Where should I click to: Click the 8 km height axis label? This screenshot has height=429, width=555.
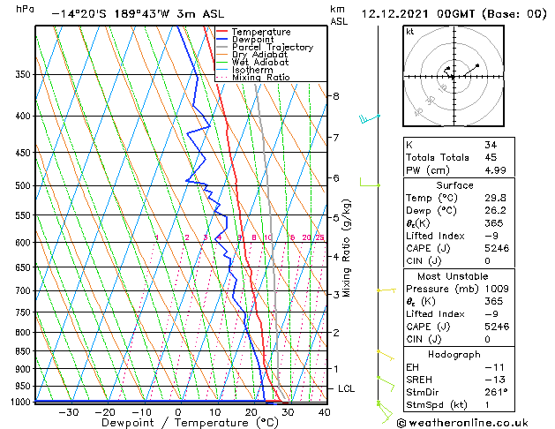[x=336, y=96]
